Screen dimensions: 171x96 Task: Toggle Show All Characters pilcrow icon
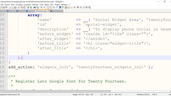pos(57,7)
